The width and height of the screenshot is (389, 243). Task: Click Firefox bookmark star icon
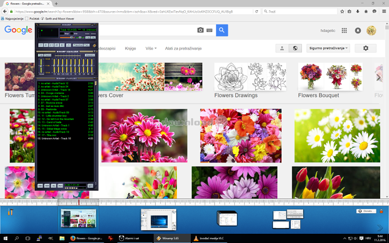(x=342, y=11)
